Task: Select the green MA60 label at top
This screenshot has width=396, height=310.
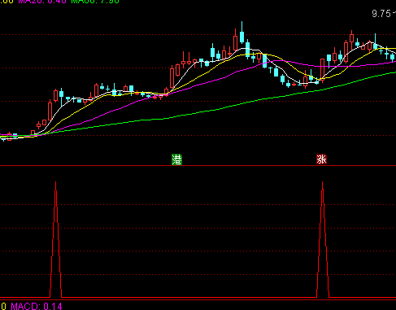Action: pos(95,2)
